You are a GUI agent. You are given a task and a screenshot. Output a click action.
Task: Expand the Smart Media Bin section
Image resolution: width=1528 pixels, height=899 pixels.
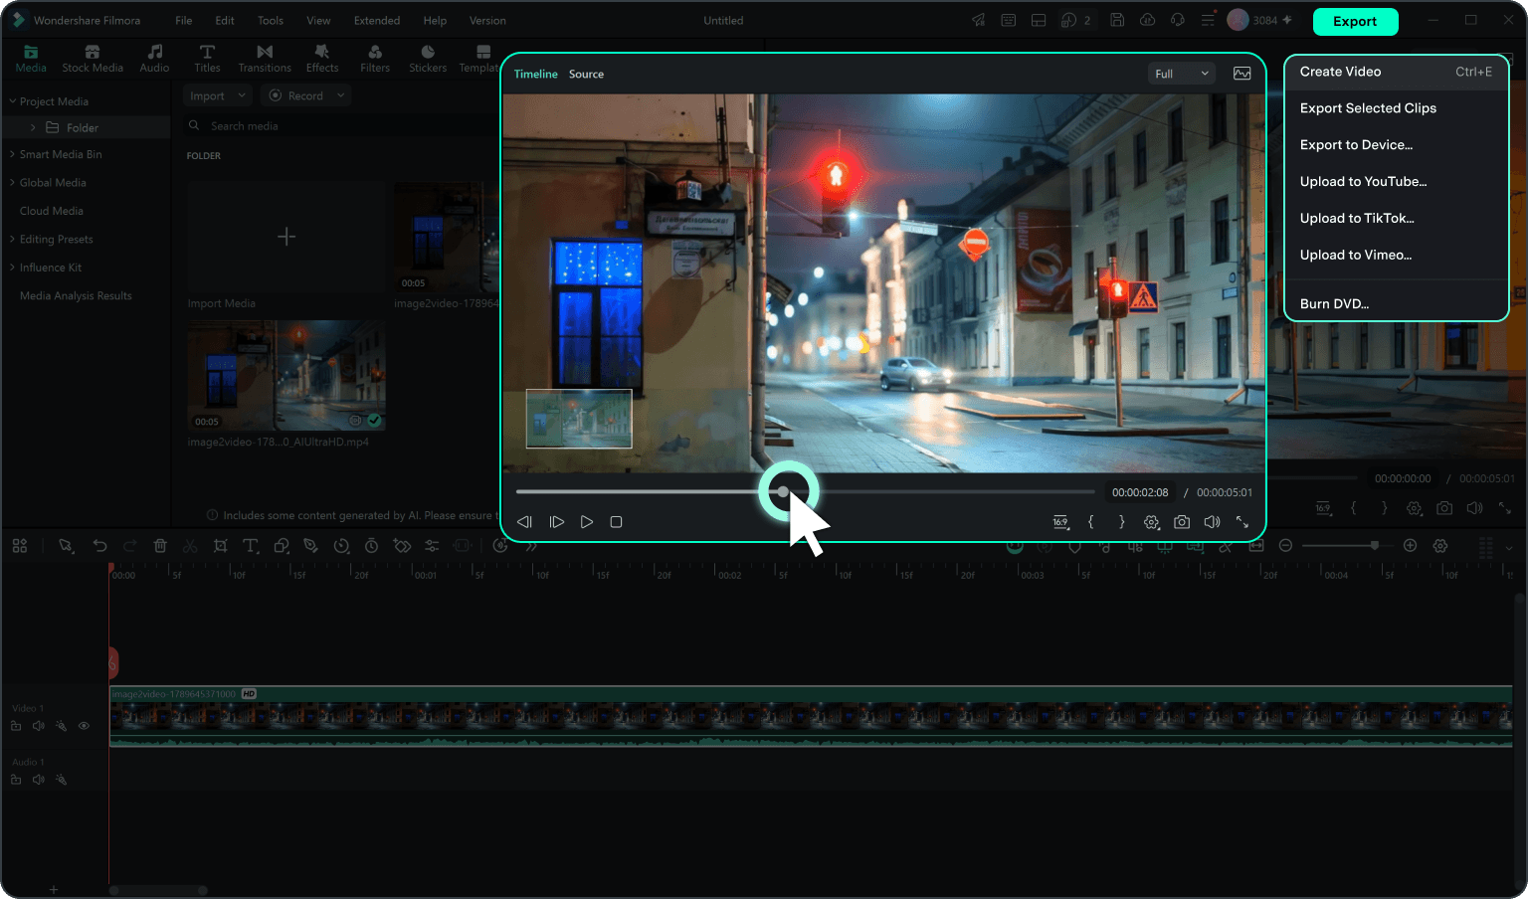coord(13,154)
